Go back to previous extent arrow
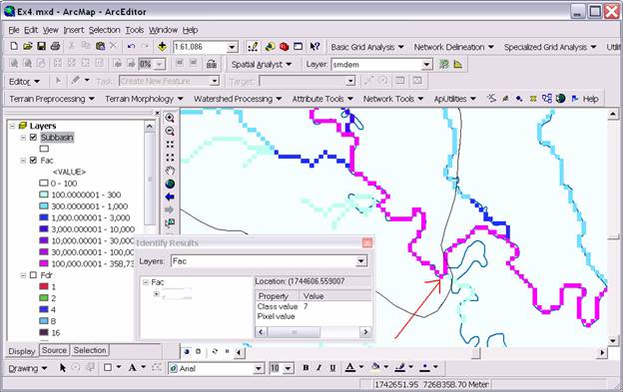 (x=170, y=196)
